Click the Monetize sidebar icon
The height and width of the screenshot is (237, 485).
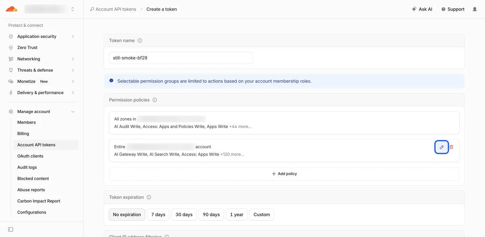coord(11,81)
